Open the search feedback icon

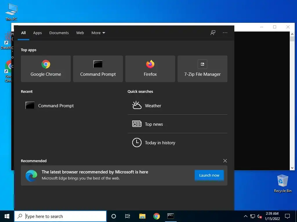[x=213, y=33]
